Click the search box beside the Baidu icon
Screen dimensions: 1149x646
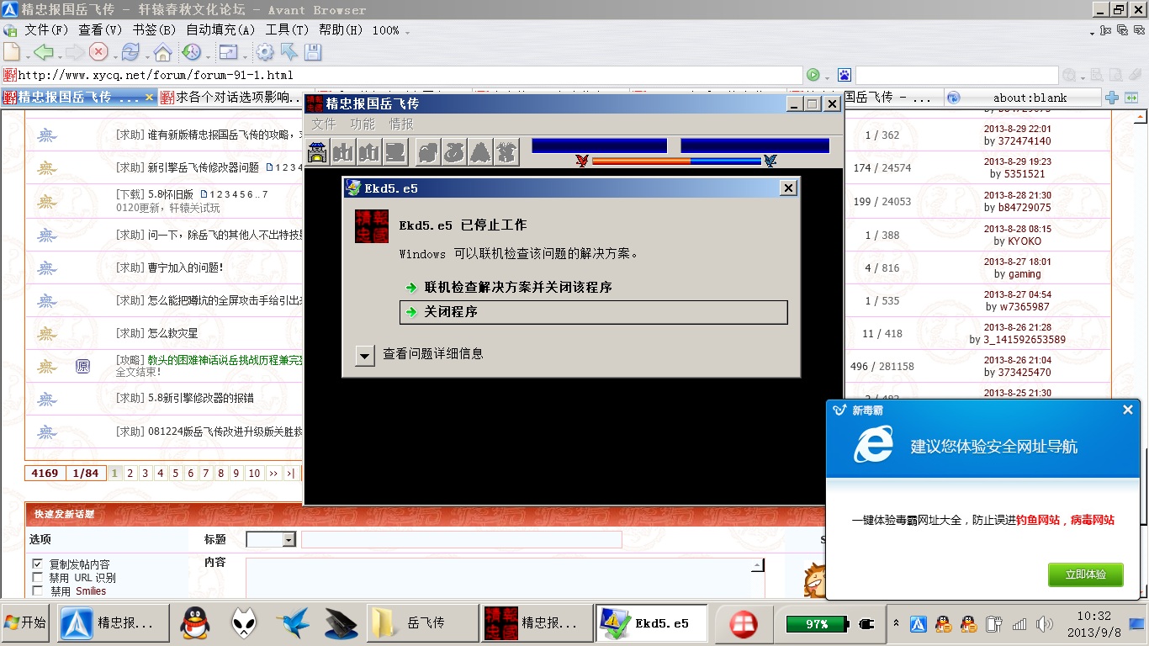coord(956,75)
